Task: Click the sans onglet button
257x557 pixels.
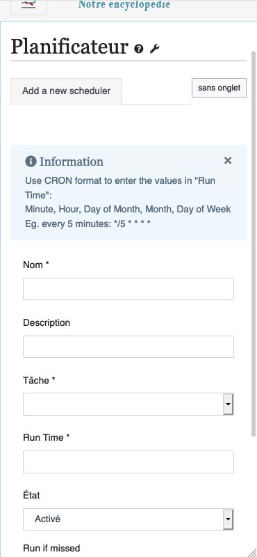Action: pyautogui.click(x=219, y=88)
